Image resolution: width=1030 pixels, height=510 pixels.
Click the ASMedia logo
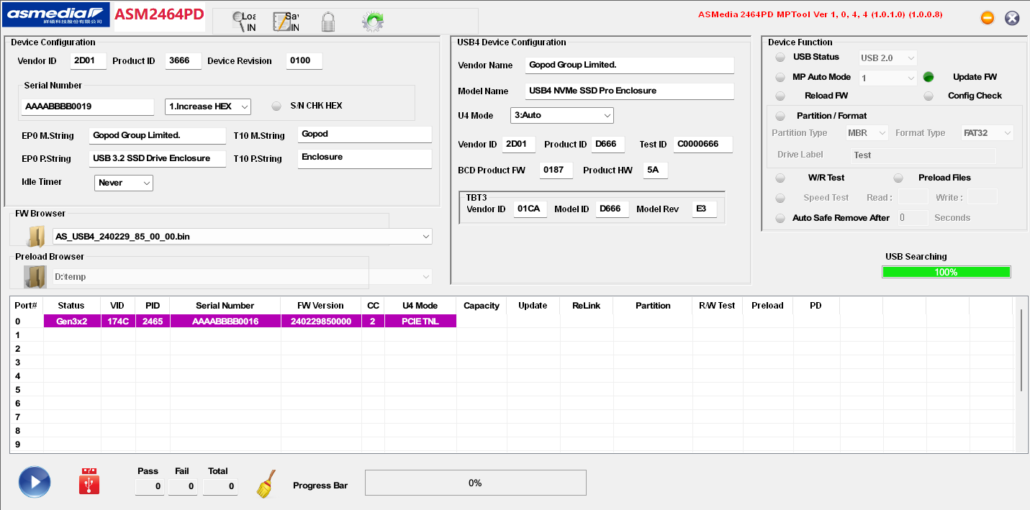click(x=55, y=14)
